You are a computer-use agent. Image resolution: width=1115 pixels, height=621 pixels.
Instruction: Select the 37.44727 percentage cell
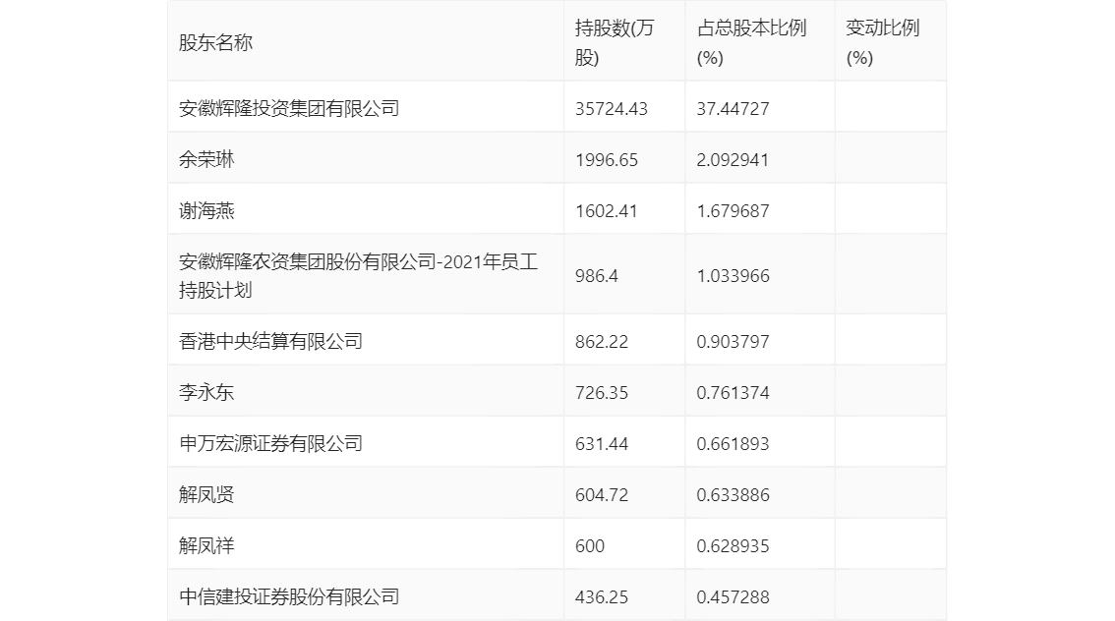(x=733, y=109)
